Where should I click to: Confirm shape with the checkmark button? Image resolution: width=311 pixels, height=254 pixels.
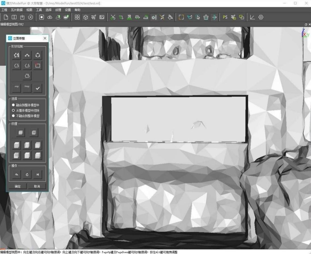(x=37, y=88)
